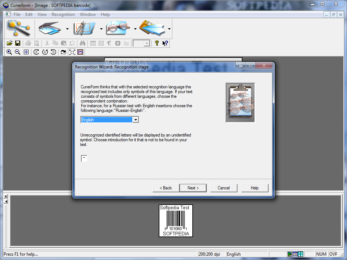This screenshot has width=347, height=260.
Task: Click the red glasses recognize-area icon
Action: 80,52
